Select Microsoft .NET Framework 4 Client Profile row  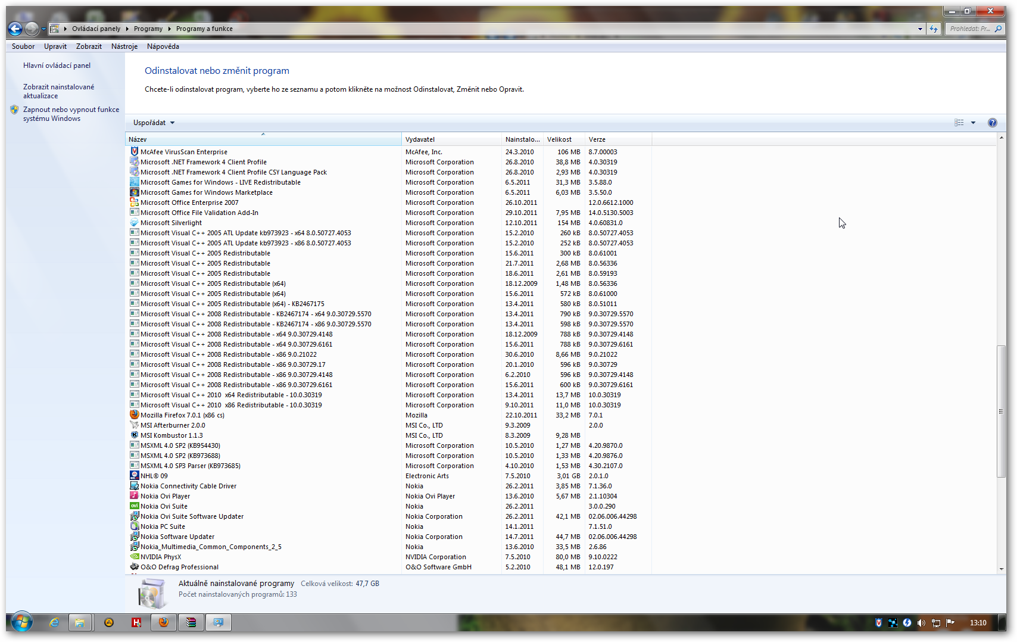[390, 162]
